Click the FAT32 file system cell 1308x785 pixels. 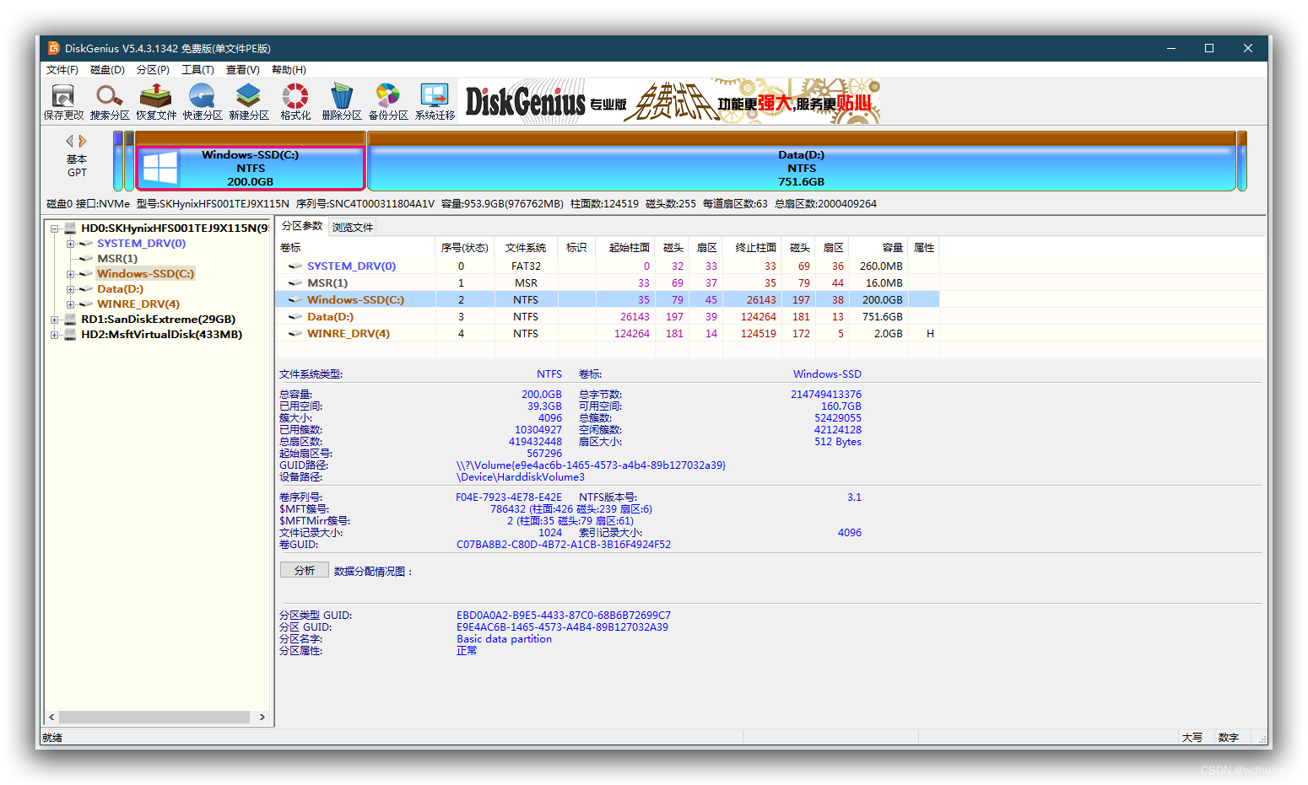click(526, 266)
